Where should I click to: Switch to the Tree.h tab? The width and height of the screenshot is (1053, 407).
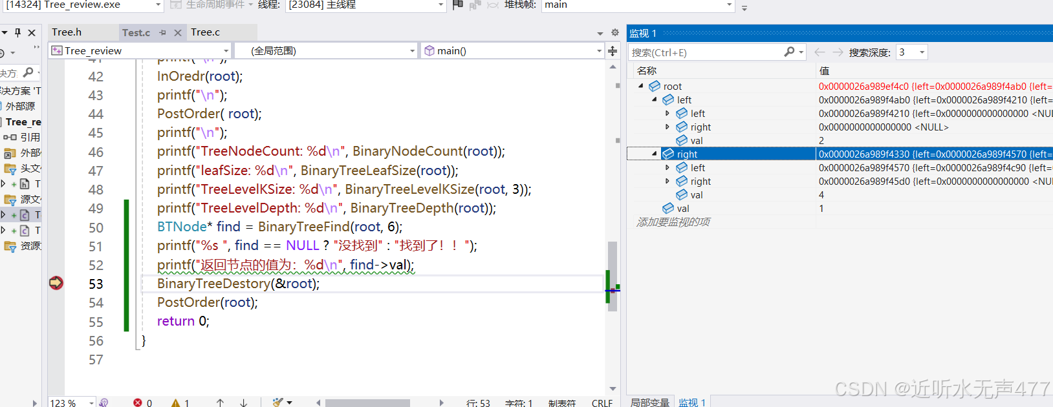point(67,32)
